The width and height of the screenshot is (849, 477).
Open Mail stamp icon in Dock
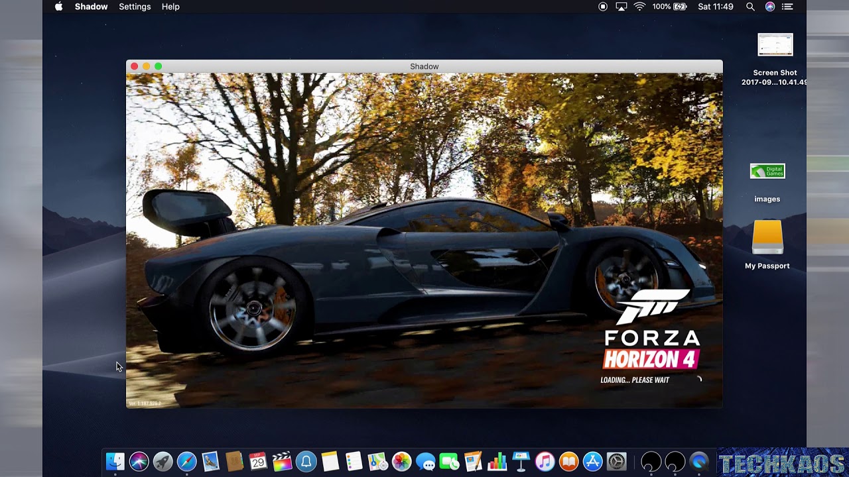(x=211, y=461)
